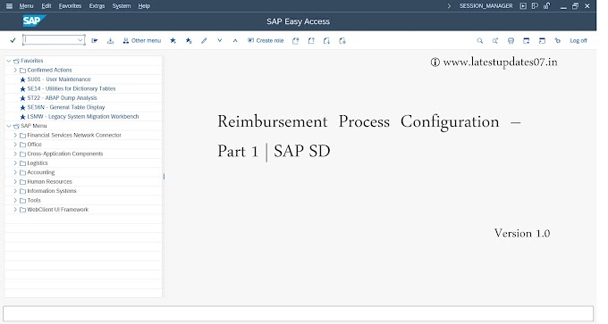Collapse the SAP Menu tree node
608x324 pixels.
tap(9, 126)
